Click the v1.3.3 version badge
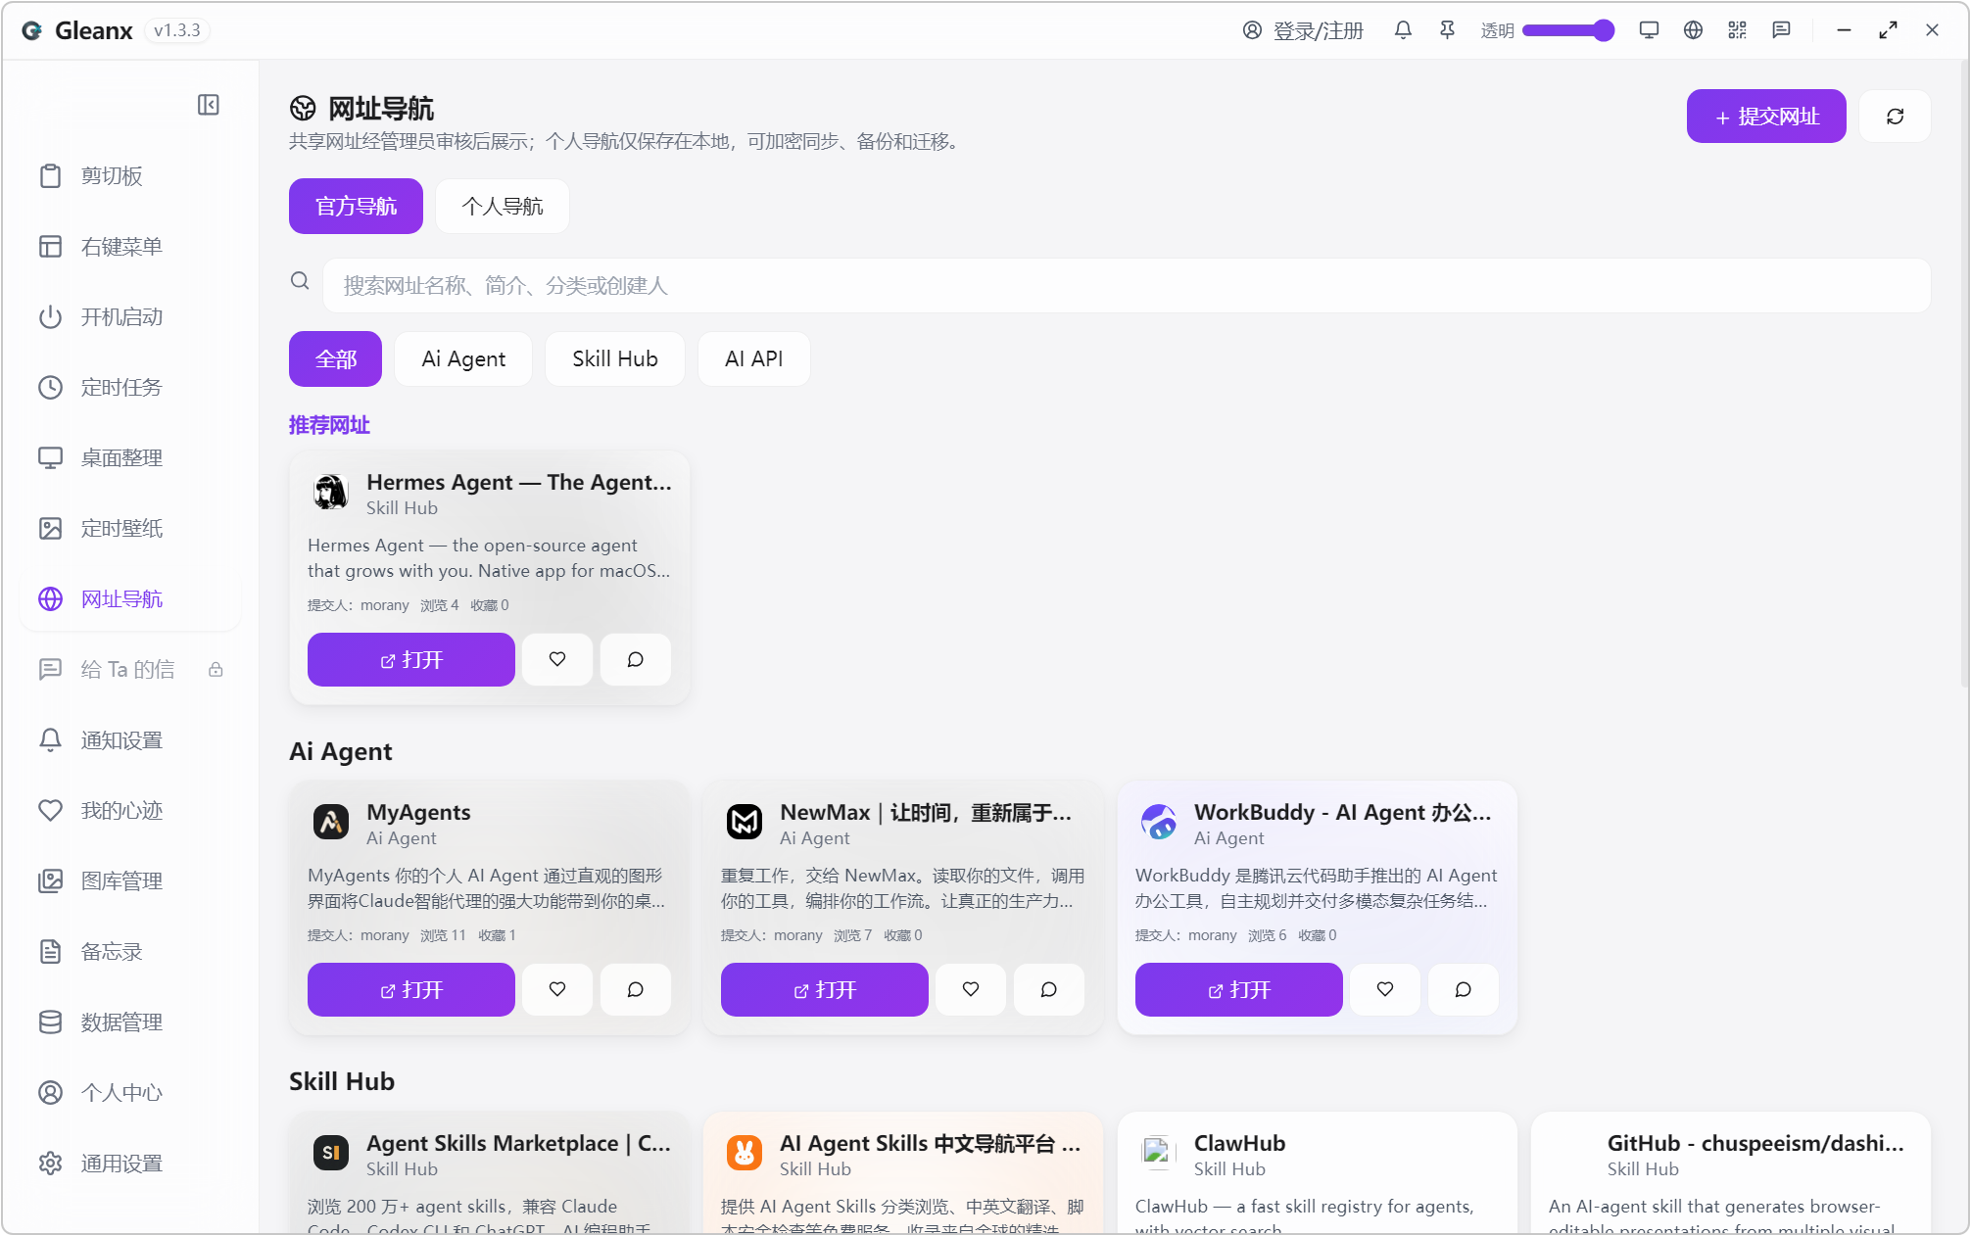 176,30
